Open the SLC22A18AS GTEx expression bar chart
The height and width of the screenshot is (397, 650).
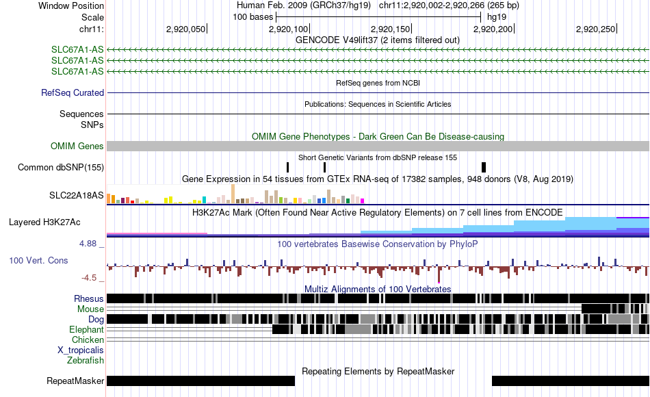click(235, 194)
